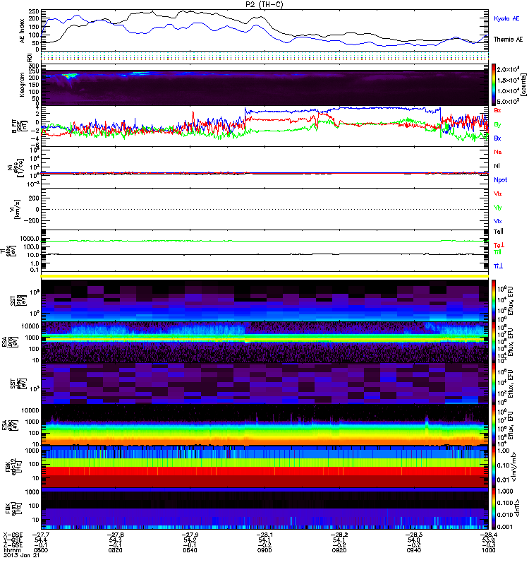Click the blue "Bx" legend label
This screenshot has height=565, width=529.
click(x=497, y=138)
